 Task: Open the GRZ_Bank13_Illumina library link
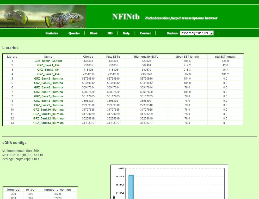(48, 123)
